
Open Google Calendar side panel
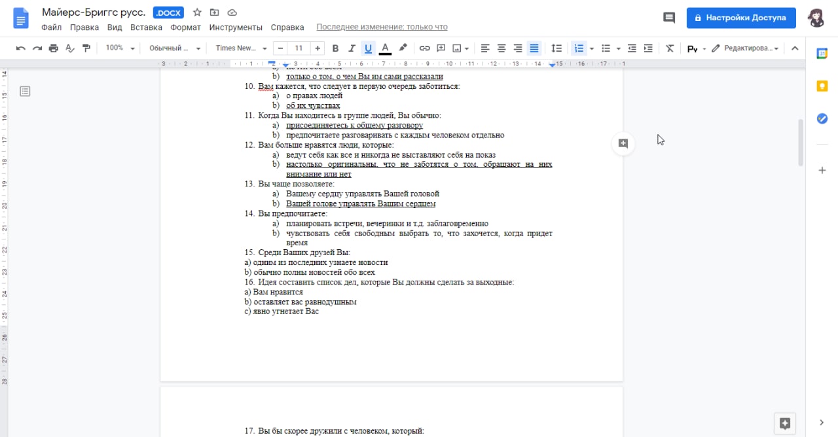pyautogui.click(x=822, y=54)
